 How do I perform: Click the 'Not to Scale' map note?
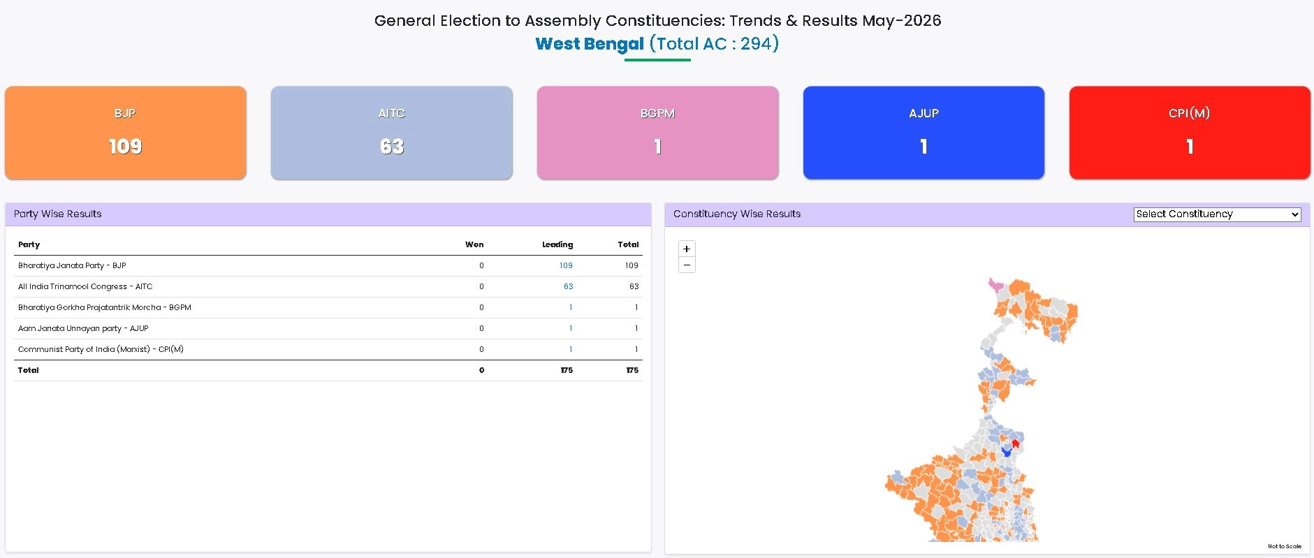pyautogui.click(x=1285, y=546)
